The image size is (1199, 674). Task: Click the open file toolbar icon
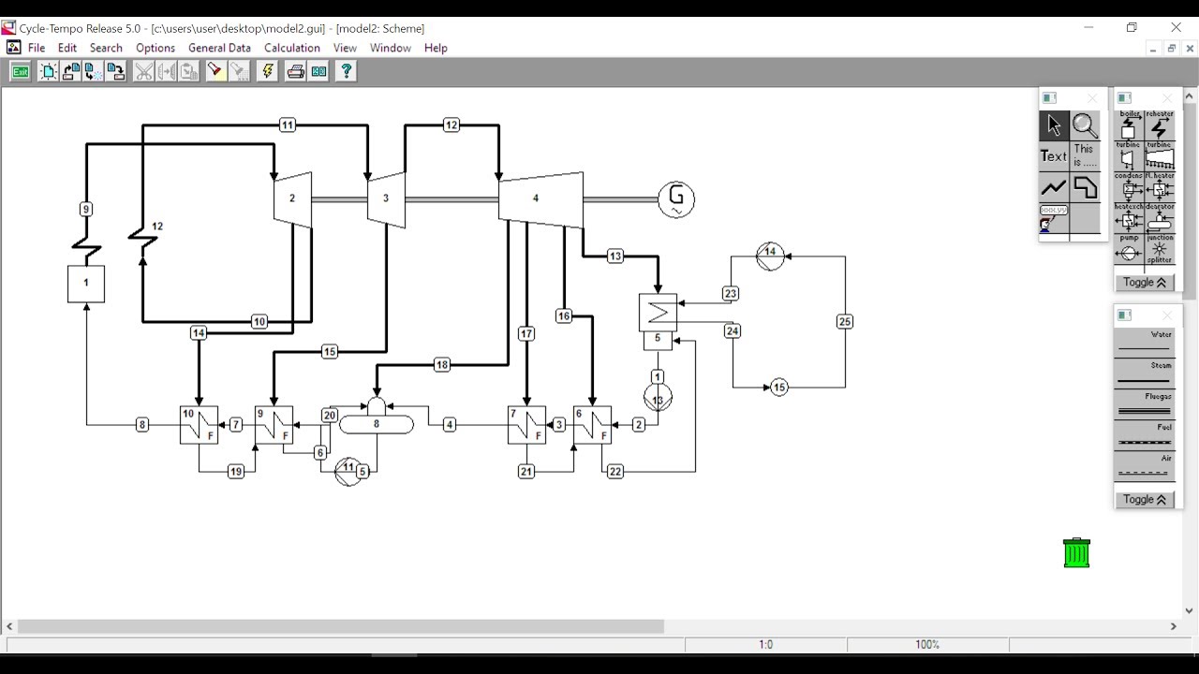click(x=71, y=71)
